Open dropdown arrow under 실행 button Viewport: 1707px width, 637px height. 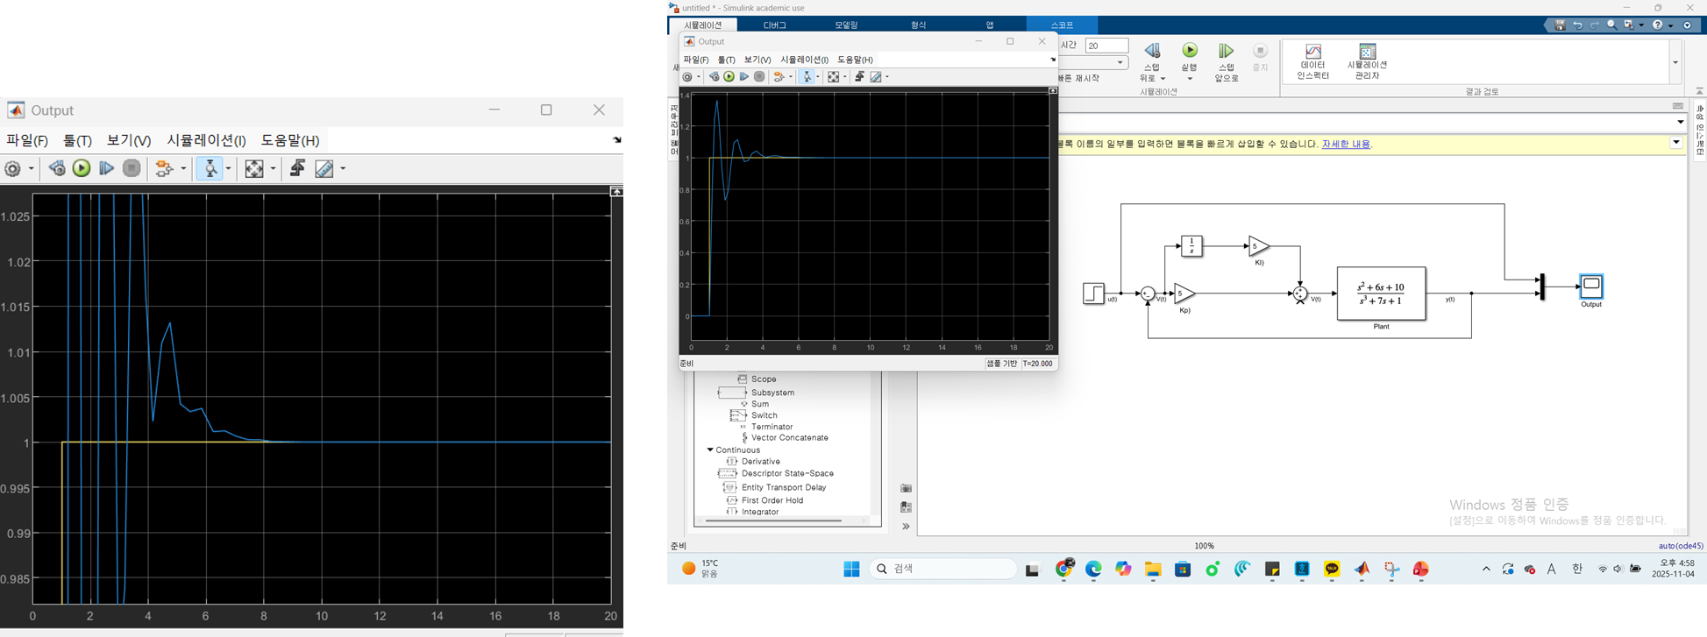click(x=1190, y=79)
